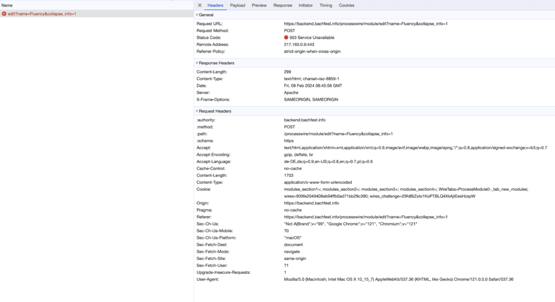Click the 503 Service Unavailable text
The height and width of the screenshot is (302, 555).
click(312, 38)
